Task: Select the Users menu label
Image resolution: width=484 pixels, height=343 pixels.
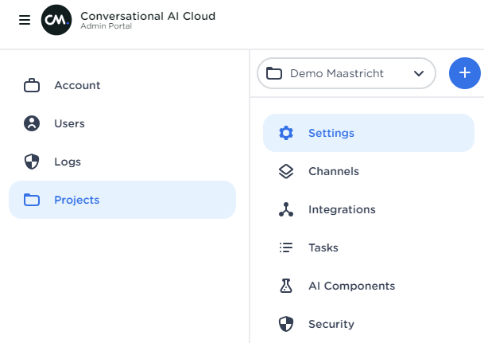Action: coord(69,123)
